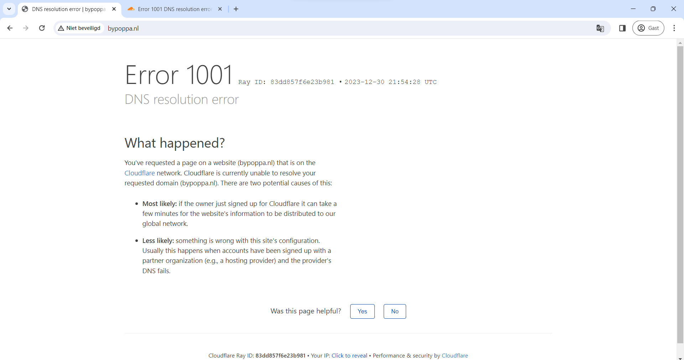This screenshot has height=360, width=684.
Task: Close the 'Error 1001 DNS resolution error' tab
Action: (x=220, y=9)
